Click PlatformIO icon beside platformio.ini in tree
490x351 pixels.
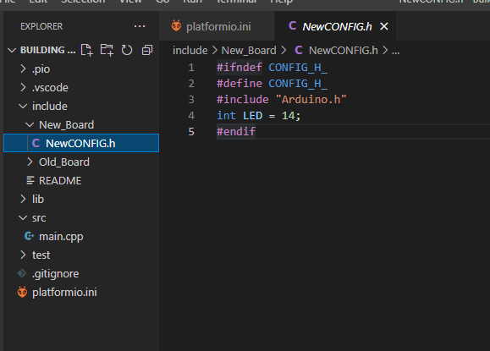click(x=22, y=292)
